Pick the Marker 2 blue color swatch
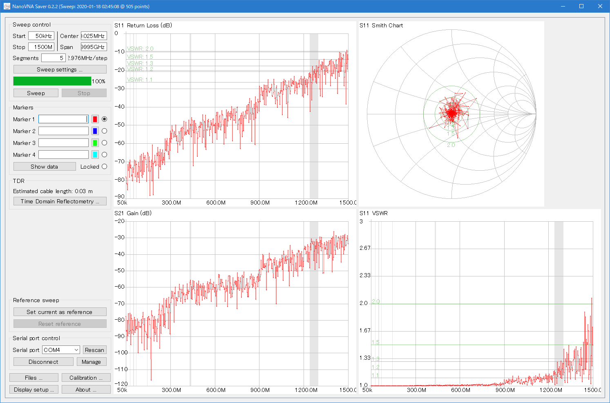 tap(95, 131)
